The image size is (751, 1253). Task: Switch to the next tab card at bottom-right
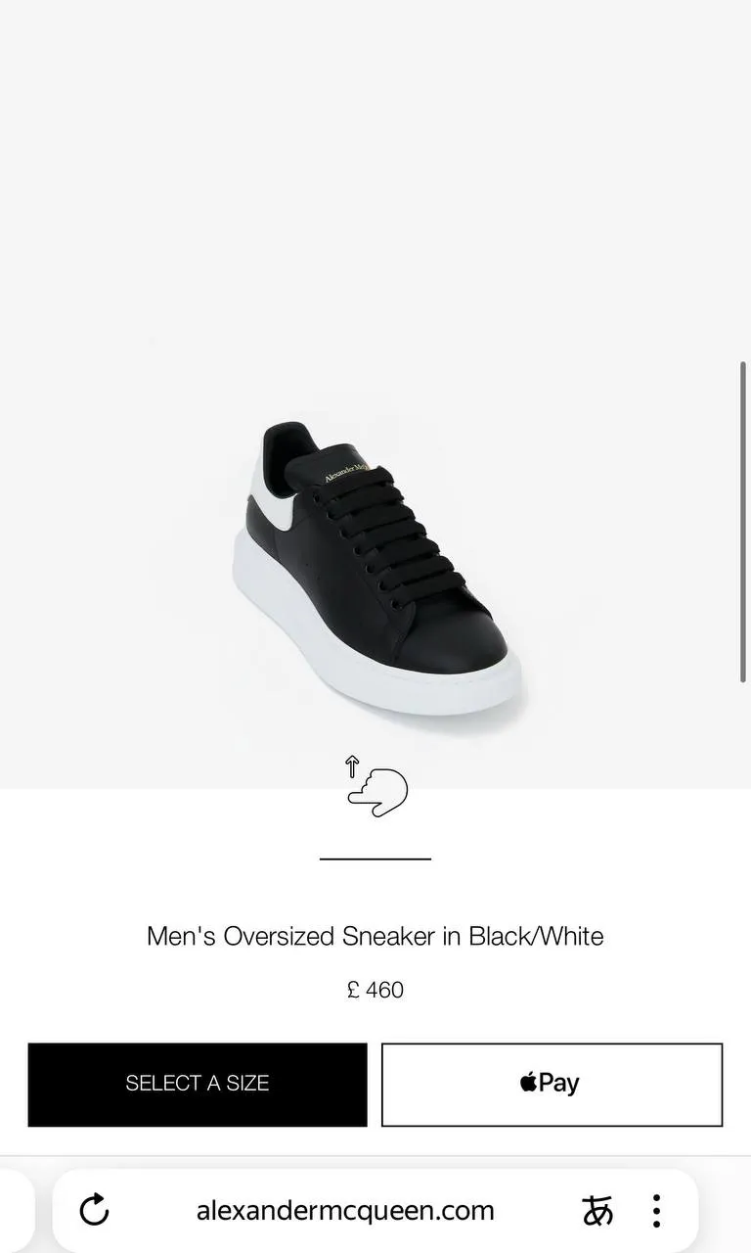733,1211
